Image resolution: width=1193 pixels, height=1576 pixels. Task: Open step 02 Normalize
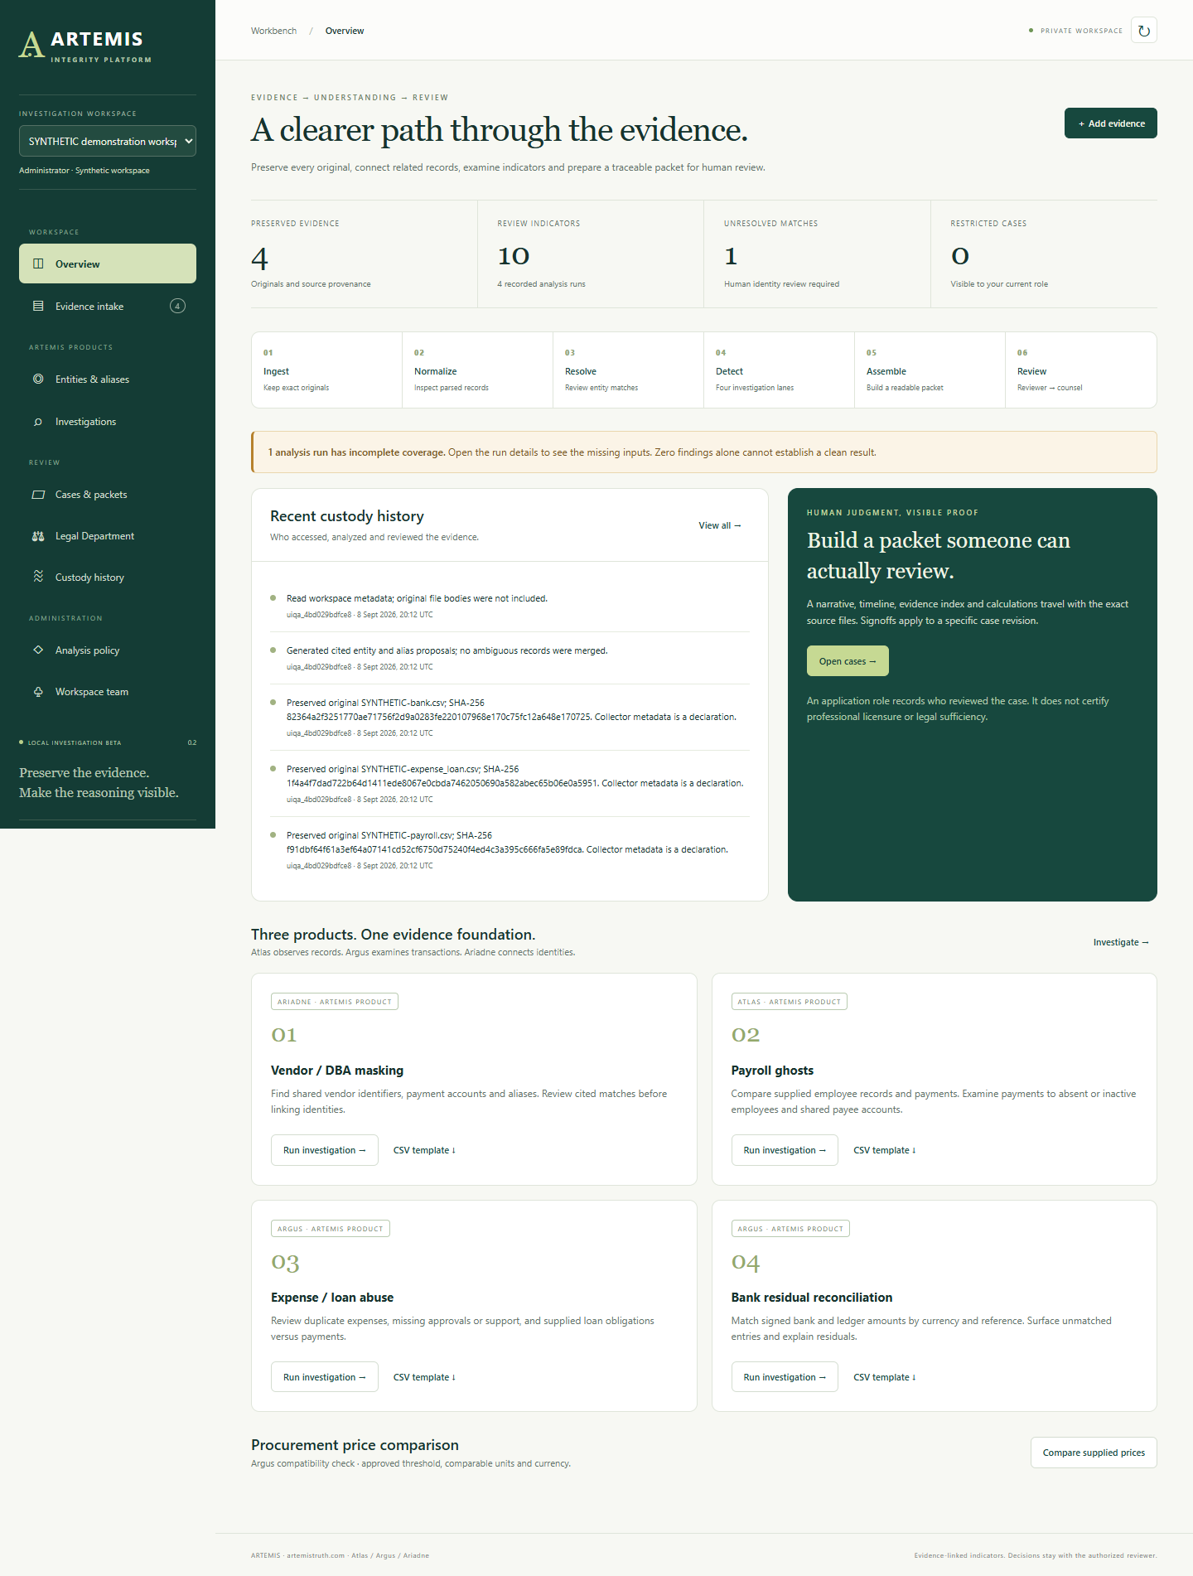click(477, 370)
